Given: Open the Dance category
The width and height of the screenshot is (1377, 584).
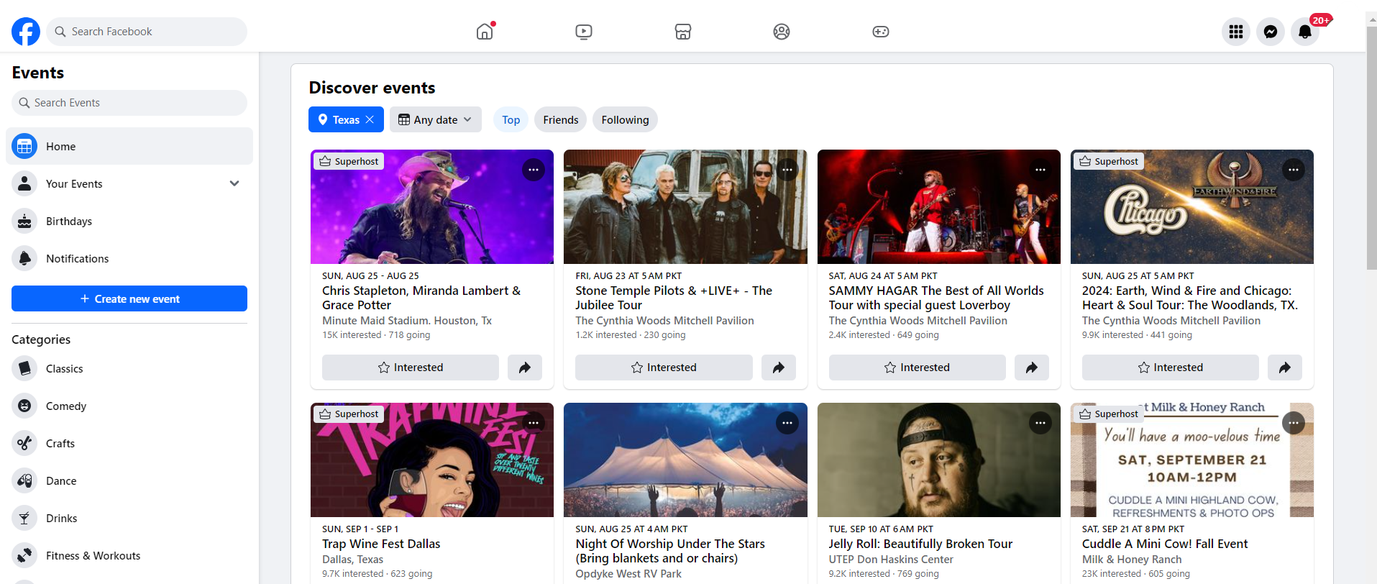Looking at the screenshot, I should [x=129, y=480].
